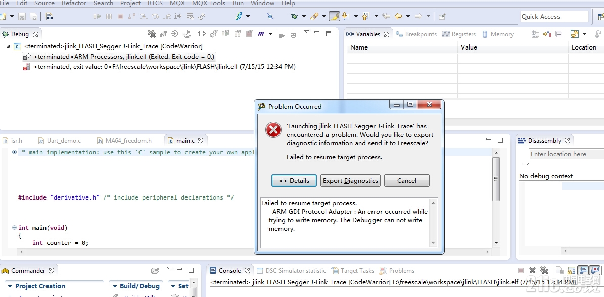Click the Step Into icon in main toolbar
Viewport: 604px width, 297px height.
[144, 17]
